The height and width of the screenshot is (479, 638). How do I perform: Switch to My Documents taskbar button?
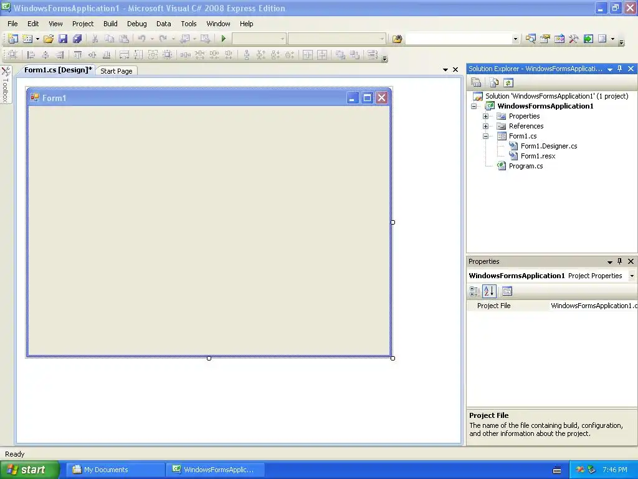(115, 470)
